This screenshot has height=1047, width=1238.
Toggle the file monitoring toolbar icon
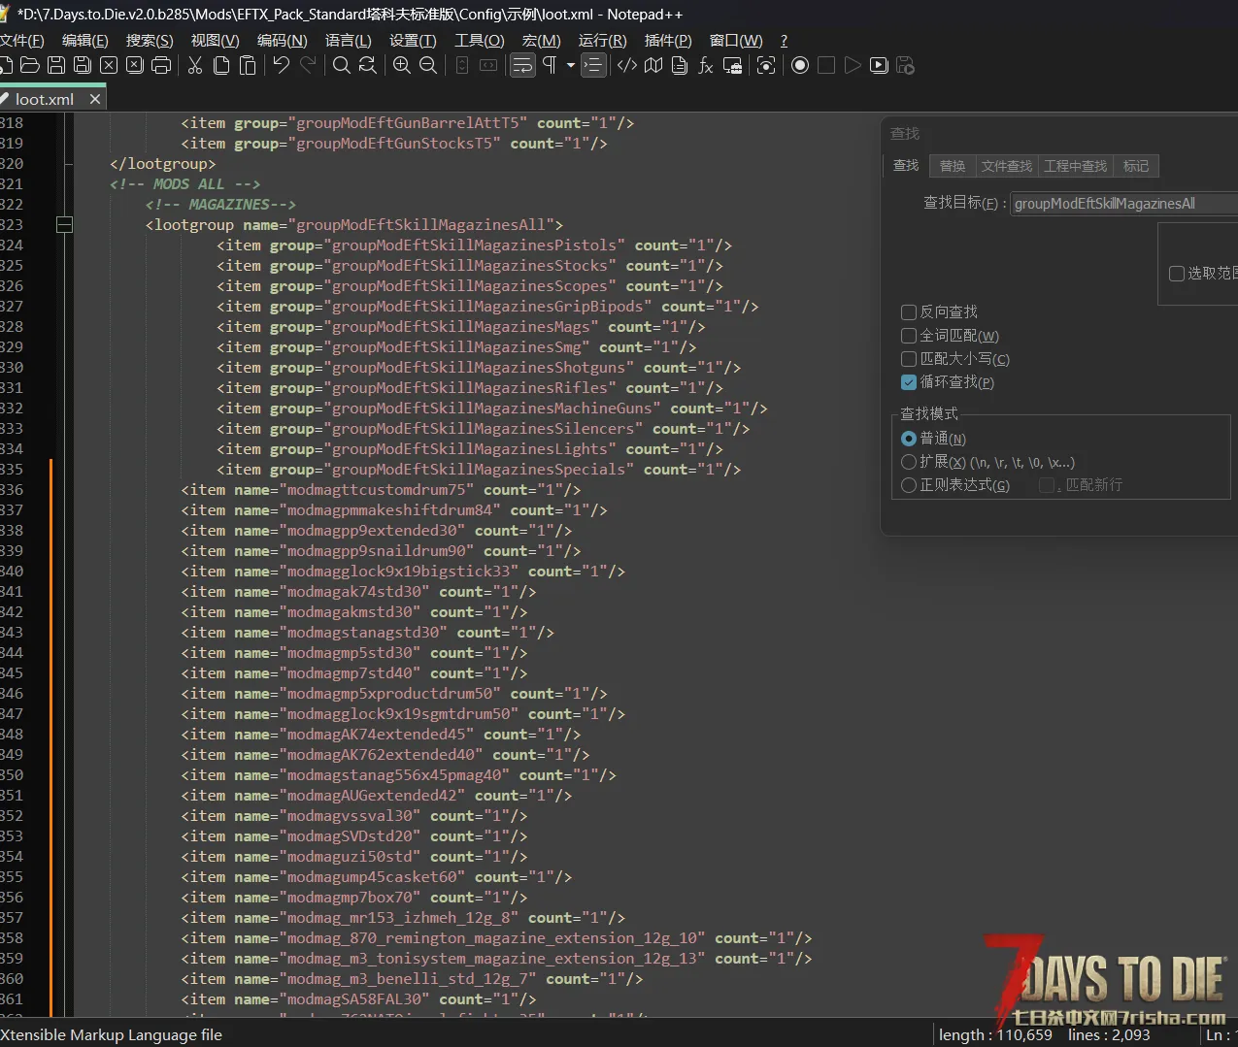point(766,65)
